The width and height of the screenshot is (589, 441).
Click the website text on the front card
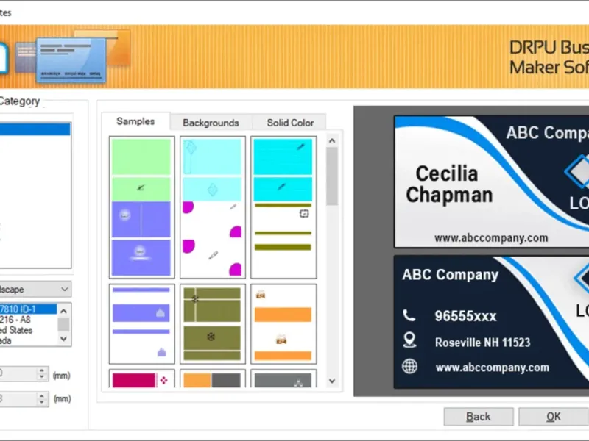491,237
